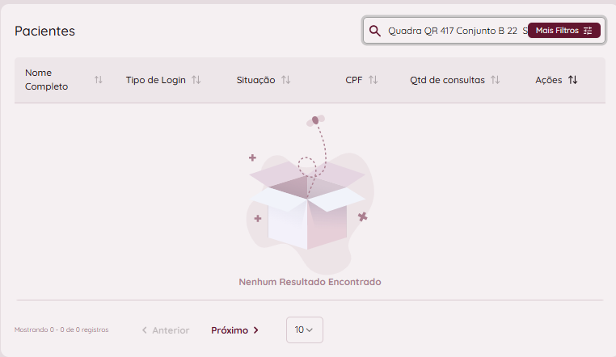Open the Mais Filtros filter options
Image resolution: width=616 pixels, height=357 pixels.
coord(564,31)
